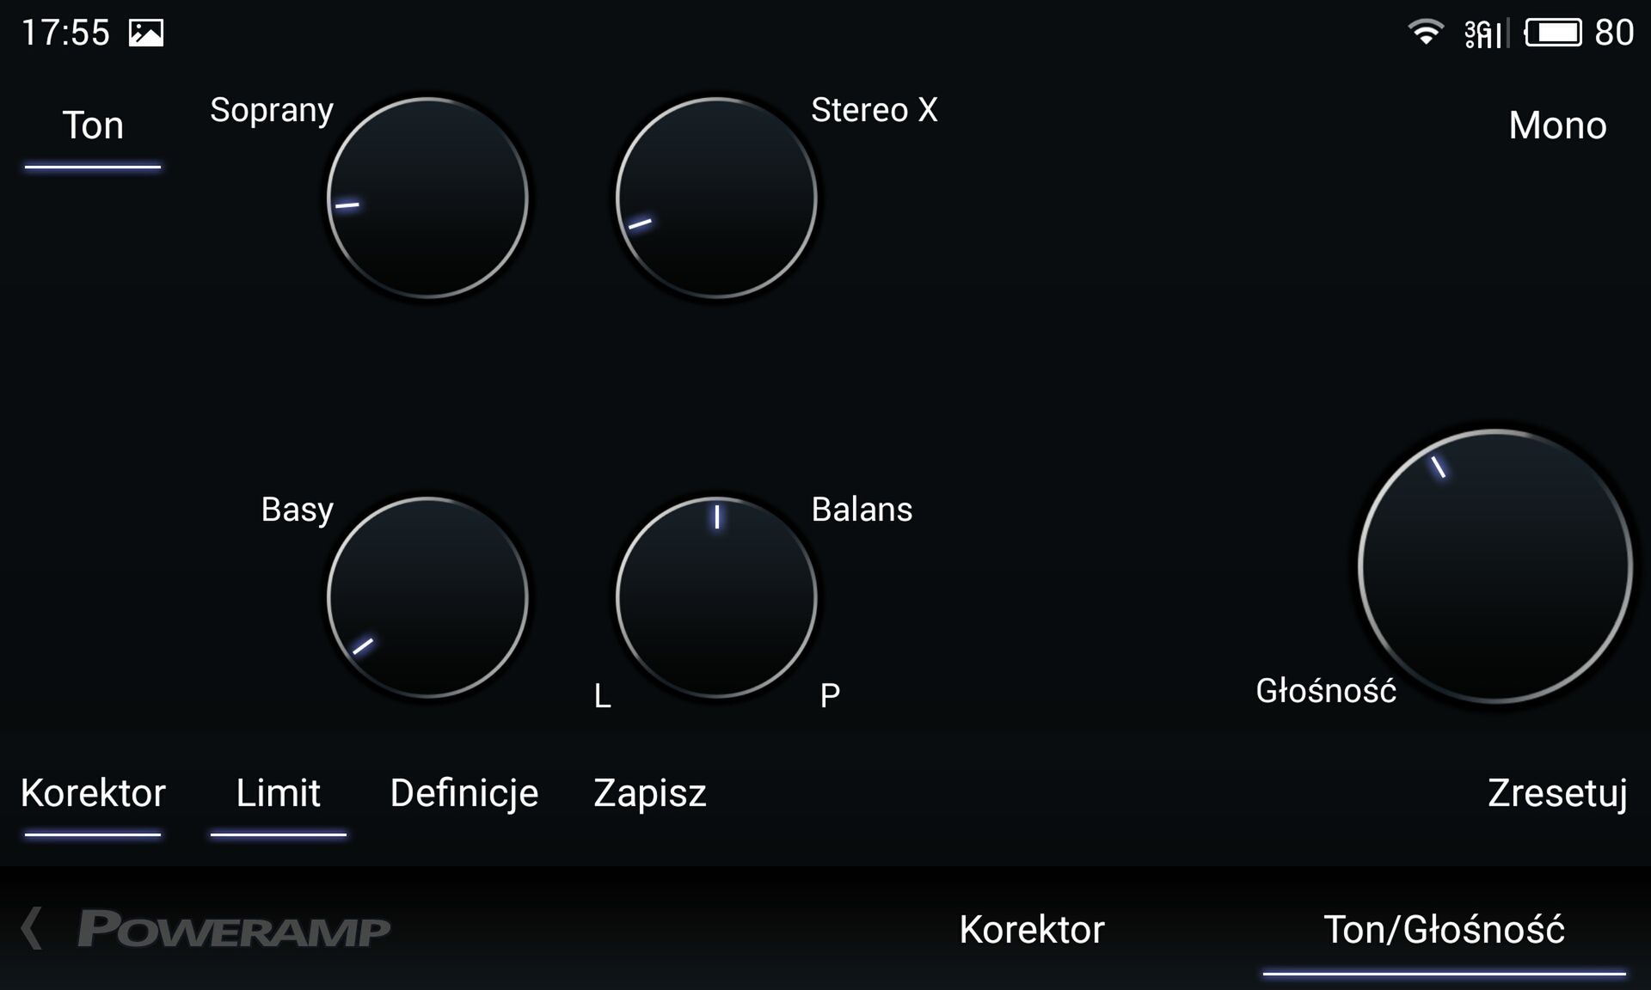The height and width of the screenshot is (990, 1651).
Task: Click the Basy (bass) knob
Action: [x=427, y=597]
